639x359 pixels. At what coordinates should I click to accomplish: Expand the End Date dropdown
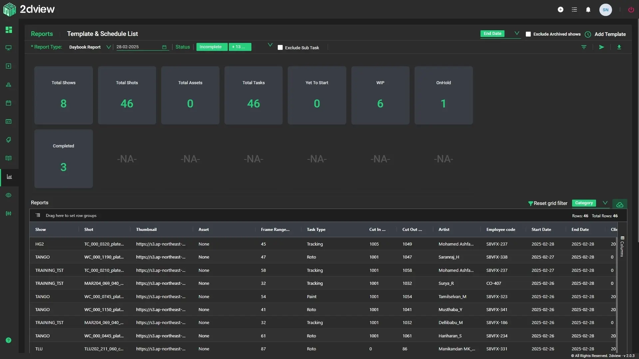516,33
